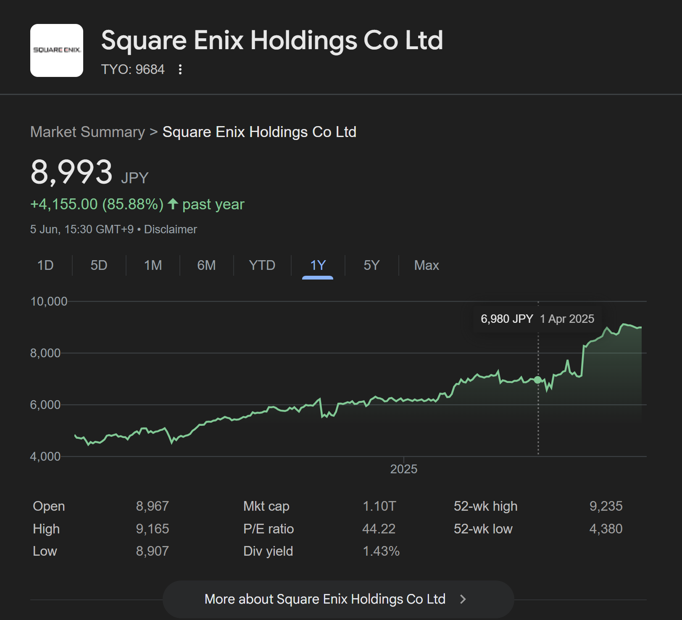This screenshot has width=682, height=620.
Task: Switch to the 5D chart range
Action: [x=99, y=265]
